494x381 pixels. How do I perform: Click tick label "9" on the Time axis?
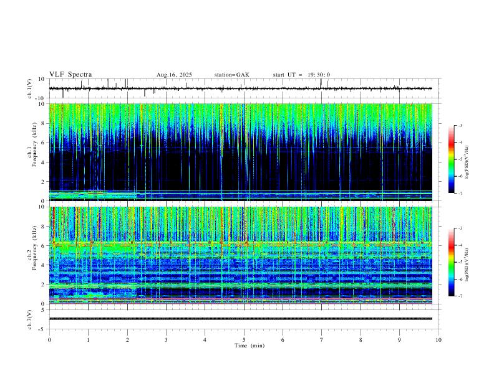(x=399, y=340)
